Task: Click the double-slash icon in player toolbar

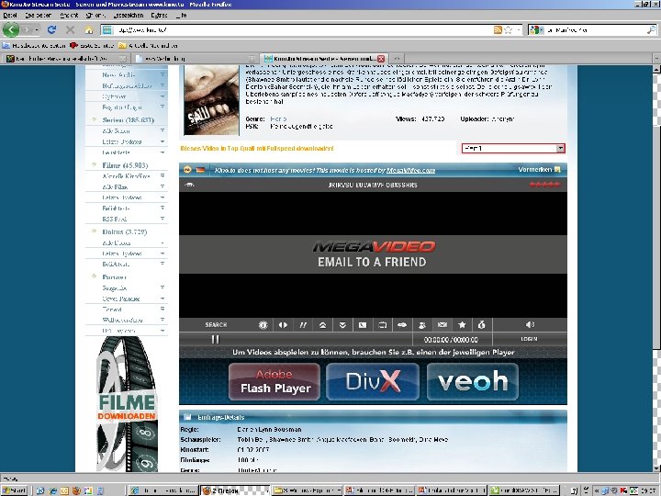Action: point(303,325)
